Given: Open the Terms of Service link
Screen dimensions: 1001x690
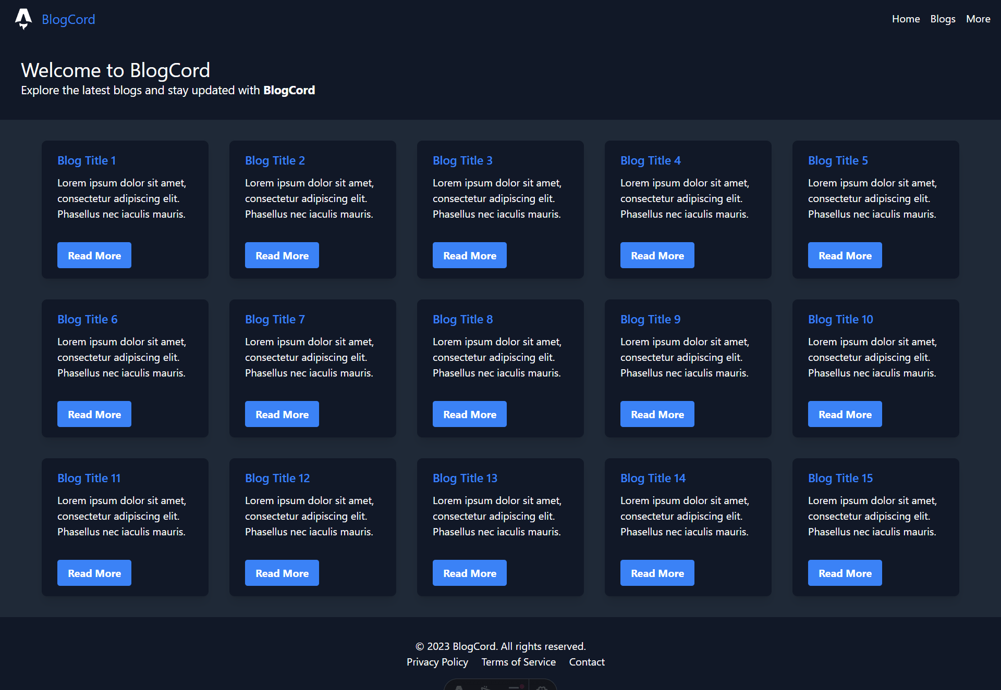Looking at the screenshot, I should [x=518, y=662].
